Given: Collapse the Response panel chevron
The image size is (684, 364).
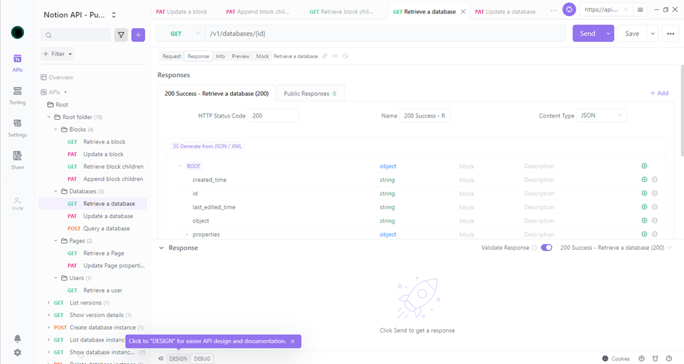Looking at the screenshot, I should coord(161,248).
